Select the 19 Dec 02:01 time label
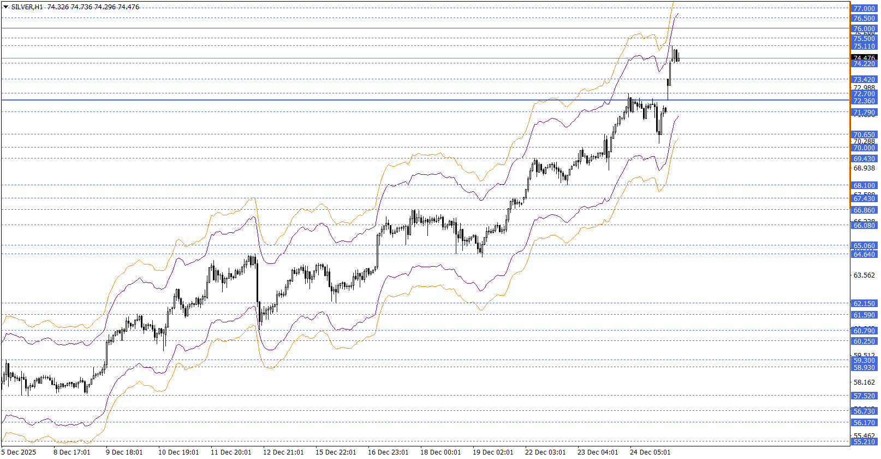This screenshot has width=881, height=459. 493,452
